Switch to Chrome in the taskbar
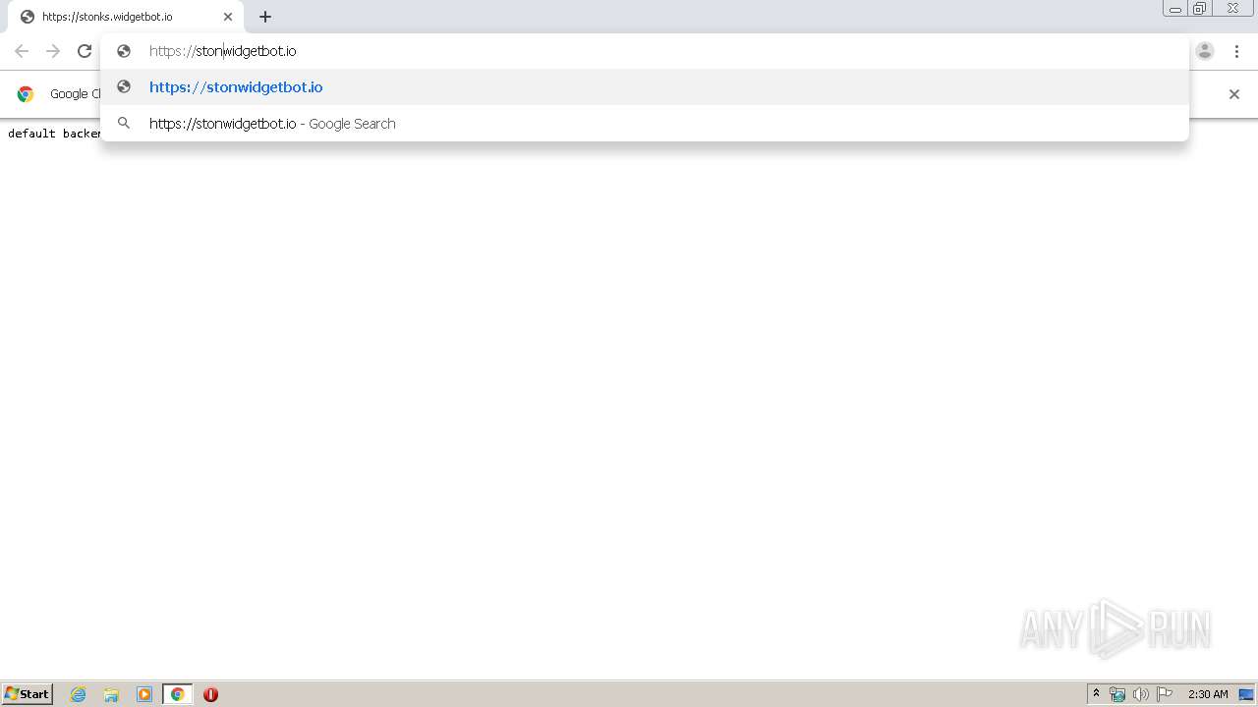1258x707 pixels. point(177,694)
